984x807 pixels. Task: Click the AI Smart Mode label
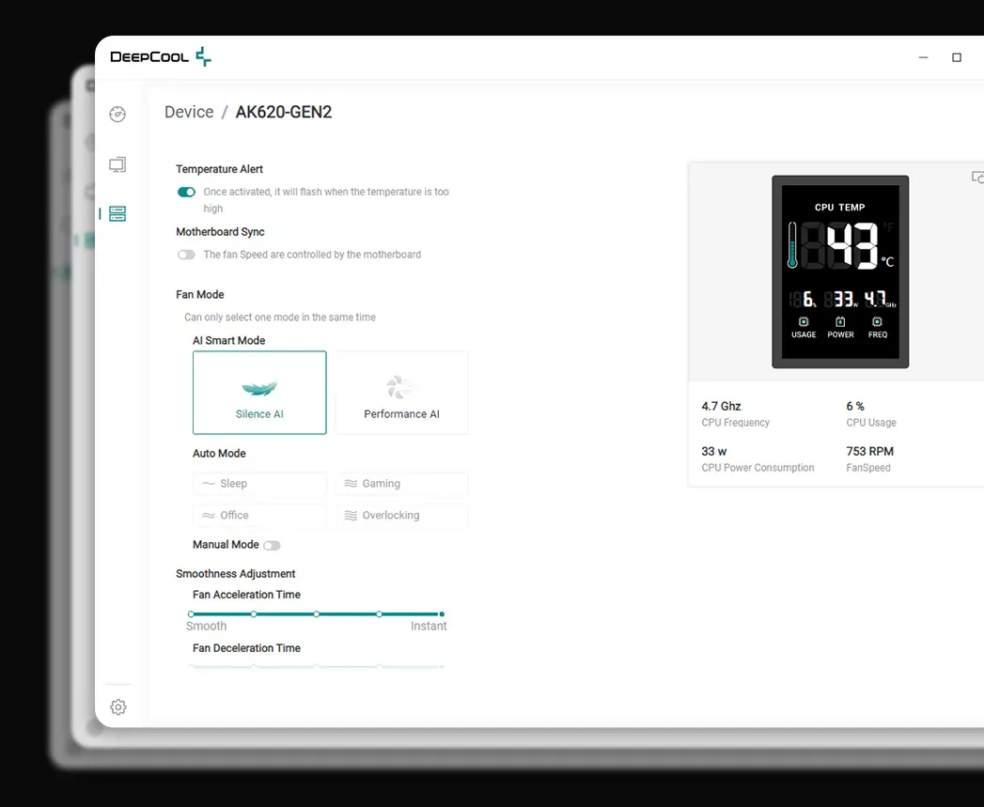point(229,341)
